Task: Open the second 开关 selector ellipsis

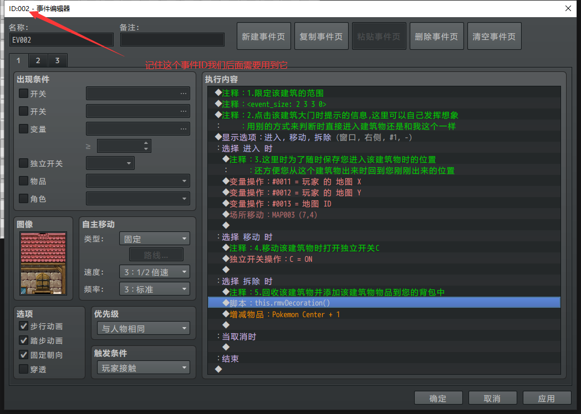Action: coord(183,111)
